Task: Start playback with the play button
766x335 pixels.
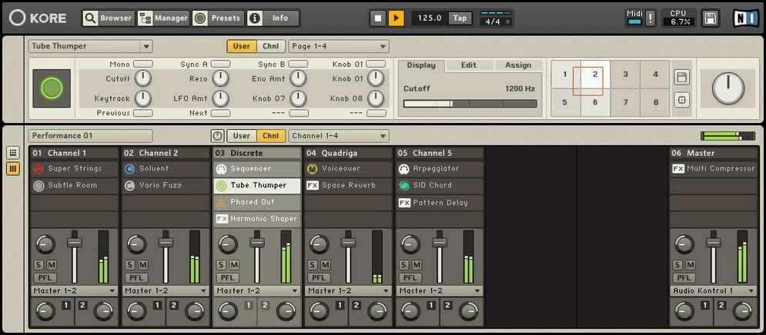Action: pos(396,18)
